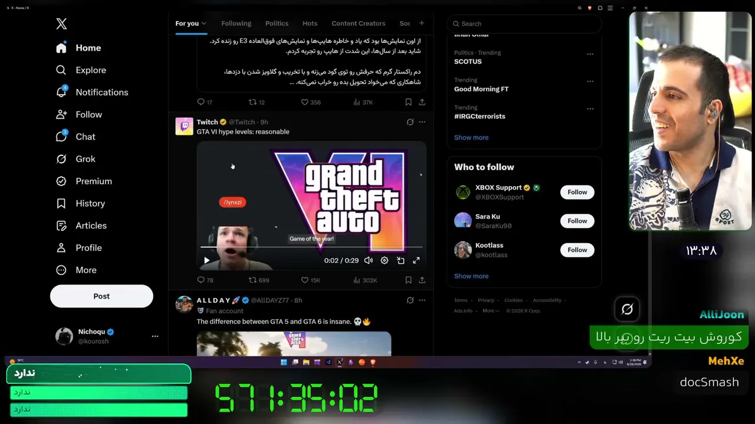Open more options for Good Morning FT trend
The height and width of the screenshot is (424, 755).
pyautogui.click(x=590, y=81)
